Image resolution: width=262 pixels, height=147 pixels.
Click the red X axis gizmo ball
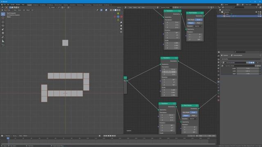point(122,17)
